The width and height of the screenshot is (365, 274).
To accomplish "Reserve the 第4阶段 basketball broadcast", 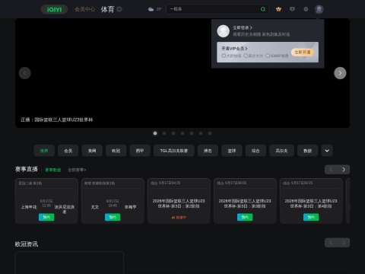I will 311,217.
